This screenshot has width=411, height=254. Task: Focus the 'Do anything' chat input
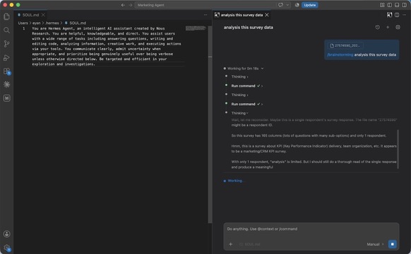[311, 229]
